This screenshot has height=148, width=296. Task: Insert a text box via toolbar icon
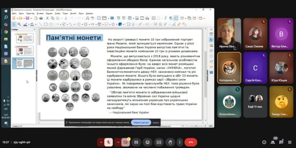154,18
